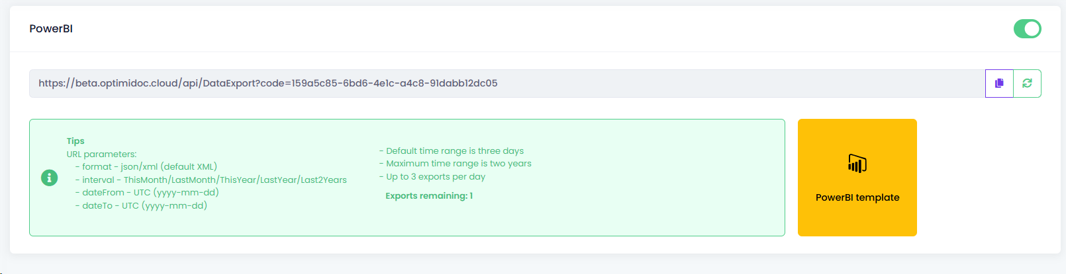
Task: Click the green info icon in Tips
Action: 50,178
